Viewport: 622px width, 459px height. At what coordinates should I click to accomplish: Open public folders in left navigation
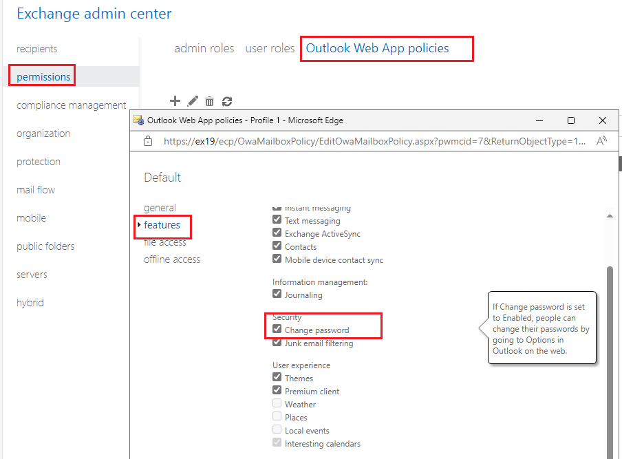(x=45, y=246)
